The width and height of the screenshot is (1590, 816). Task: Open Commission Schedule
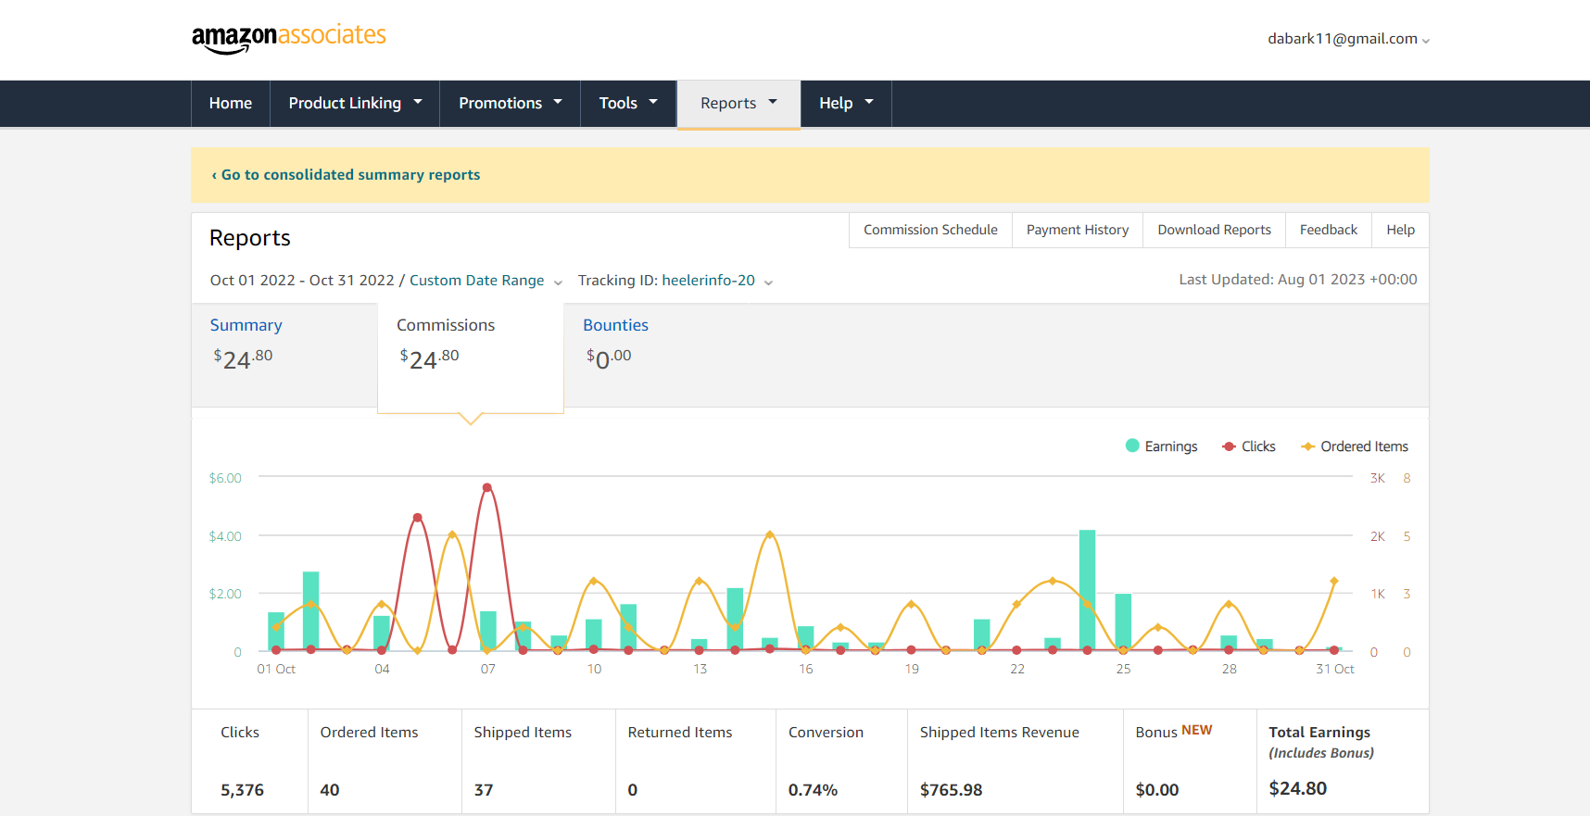point(930,230)
